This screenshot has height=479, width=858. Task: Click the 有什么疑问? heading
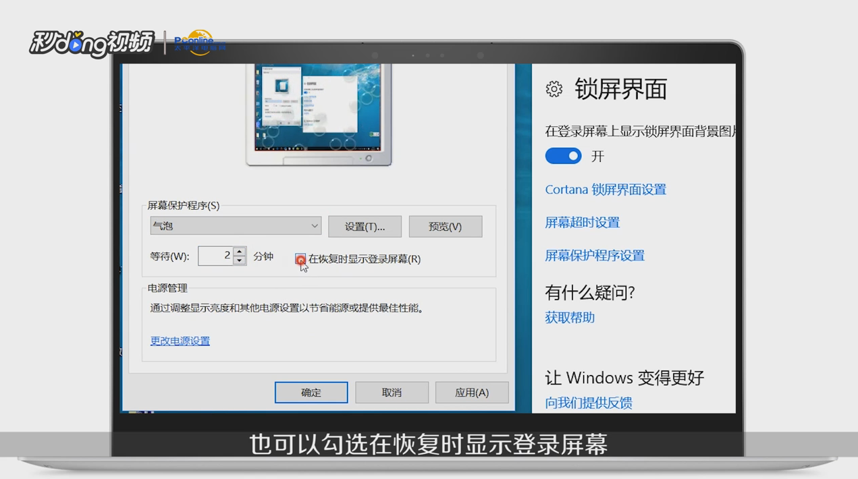590,293
